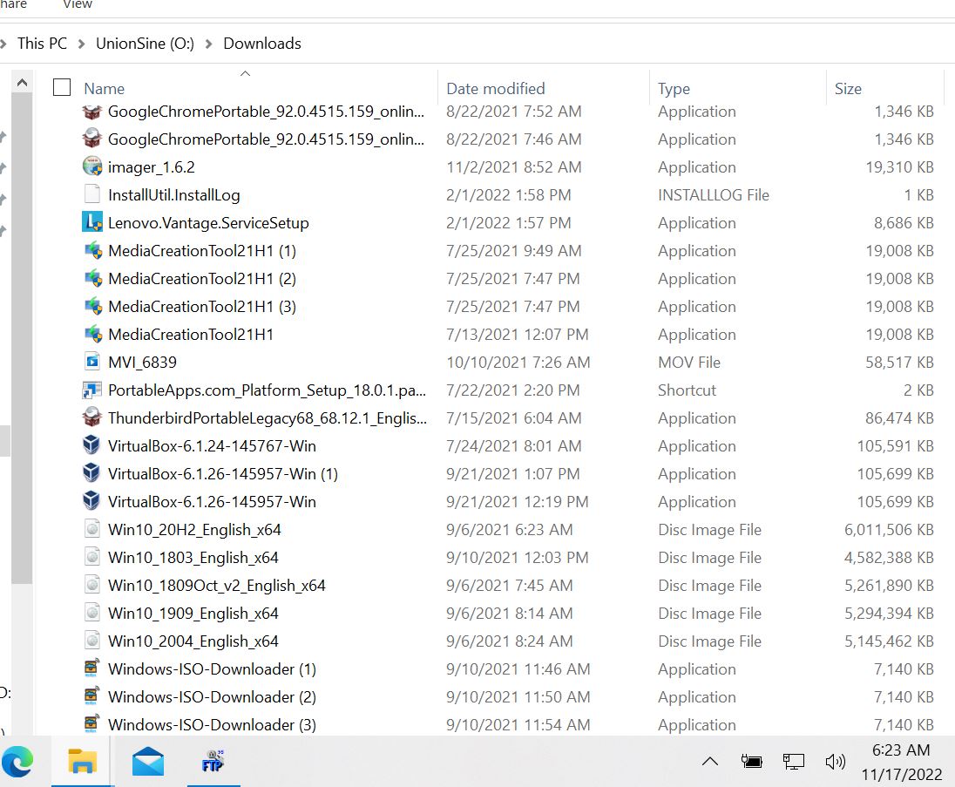Click the first GoogleChromePortable installer icon
Screen dimensions: 955x787
(x=92, y=111)
